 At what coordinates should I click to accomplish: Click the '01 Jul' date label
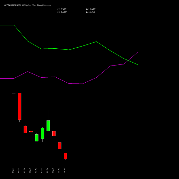pos(19,171)
